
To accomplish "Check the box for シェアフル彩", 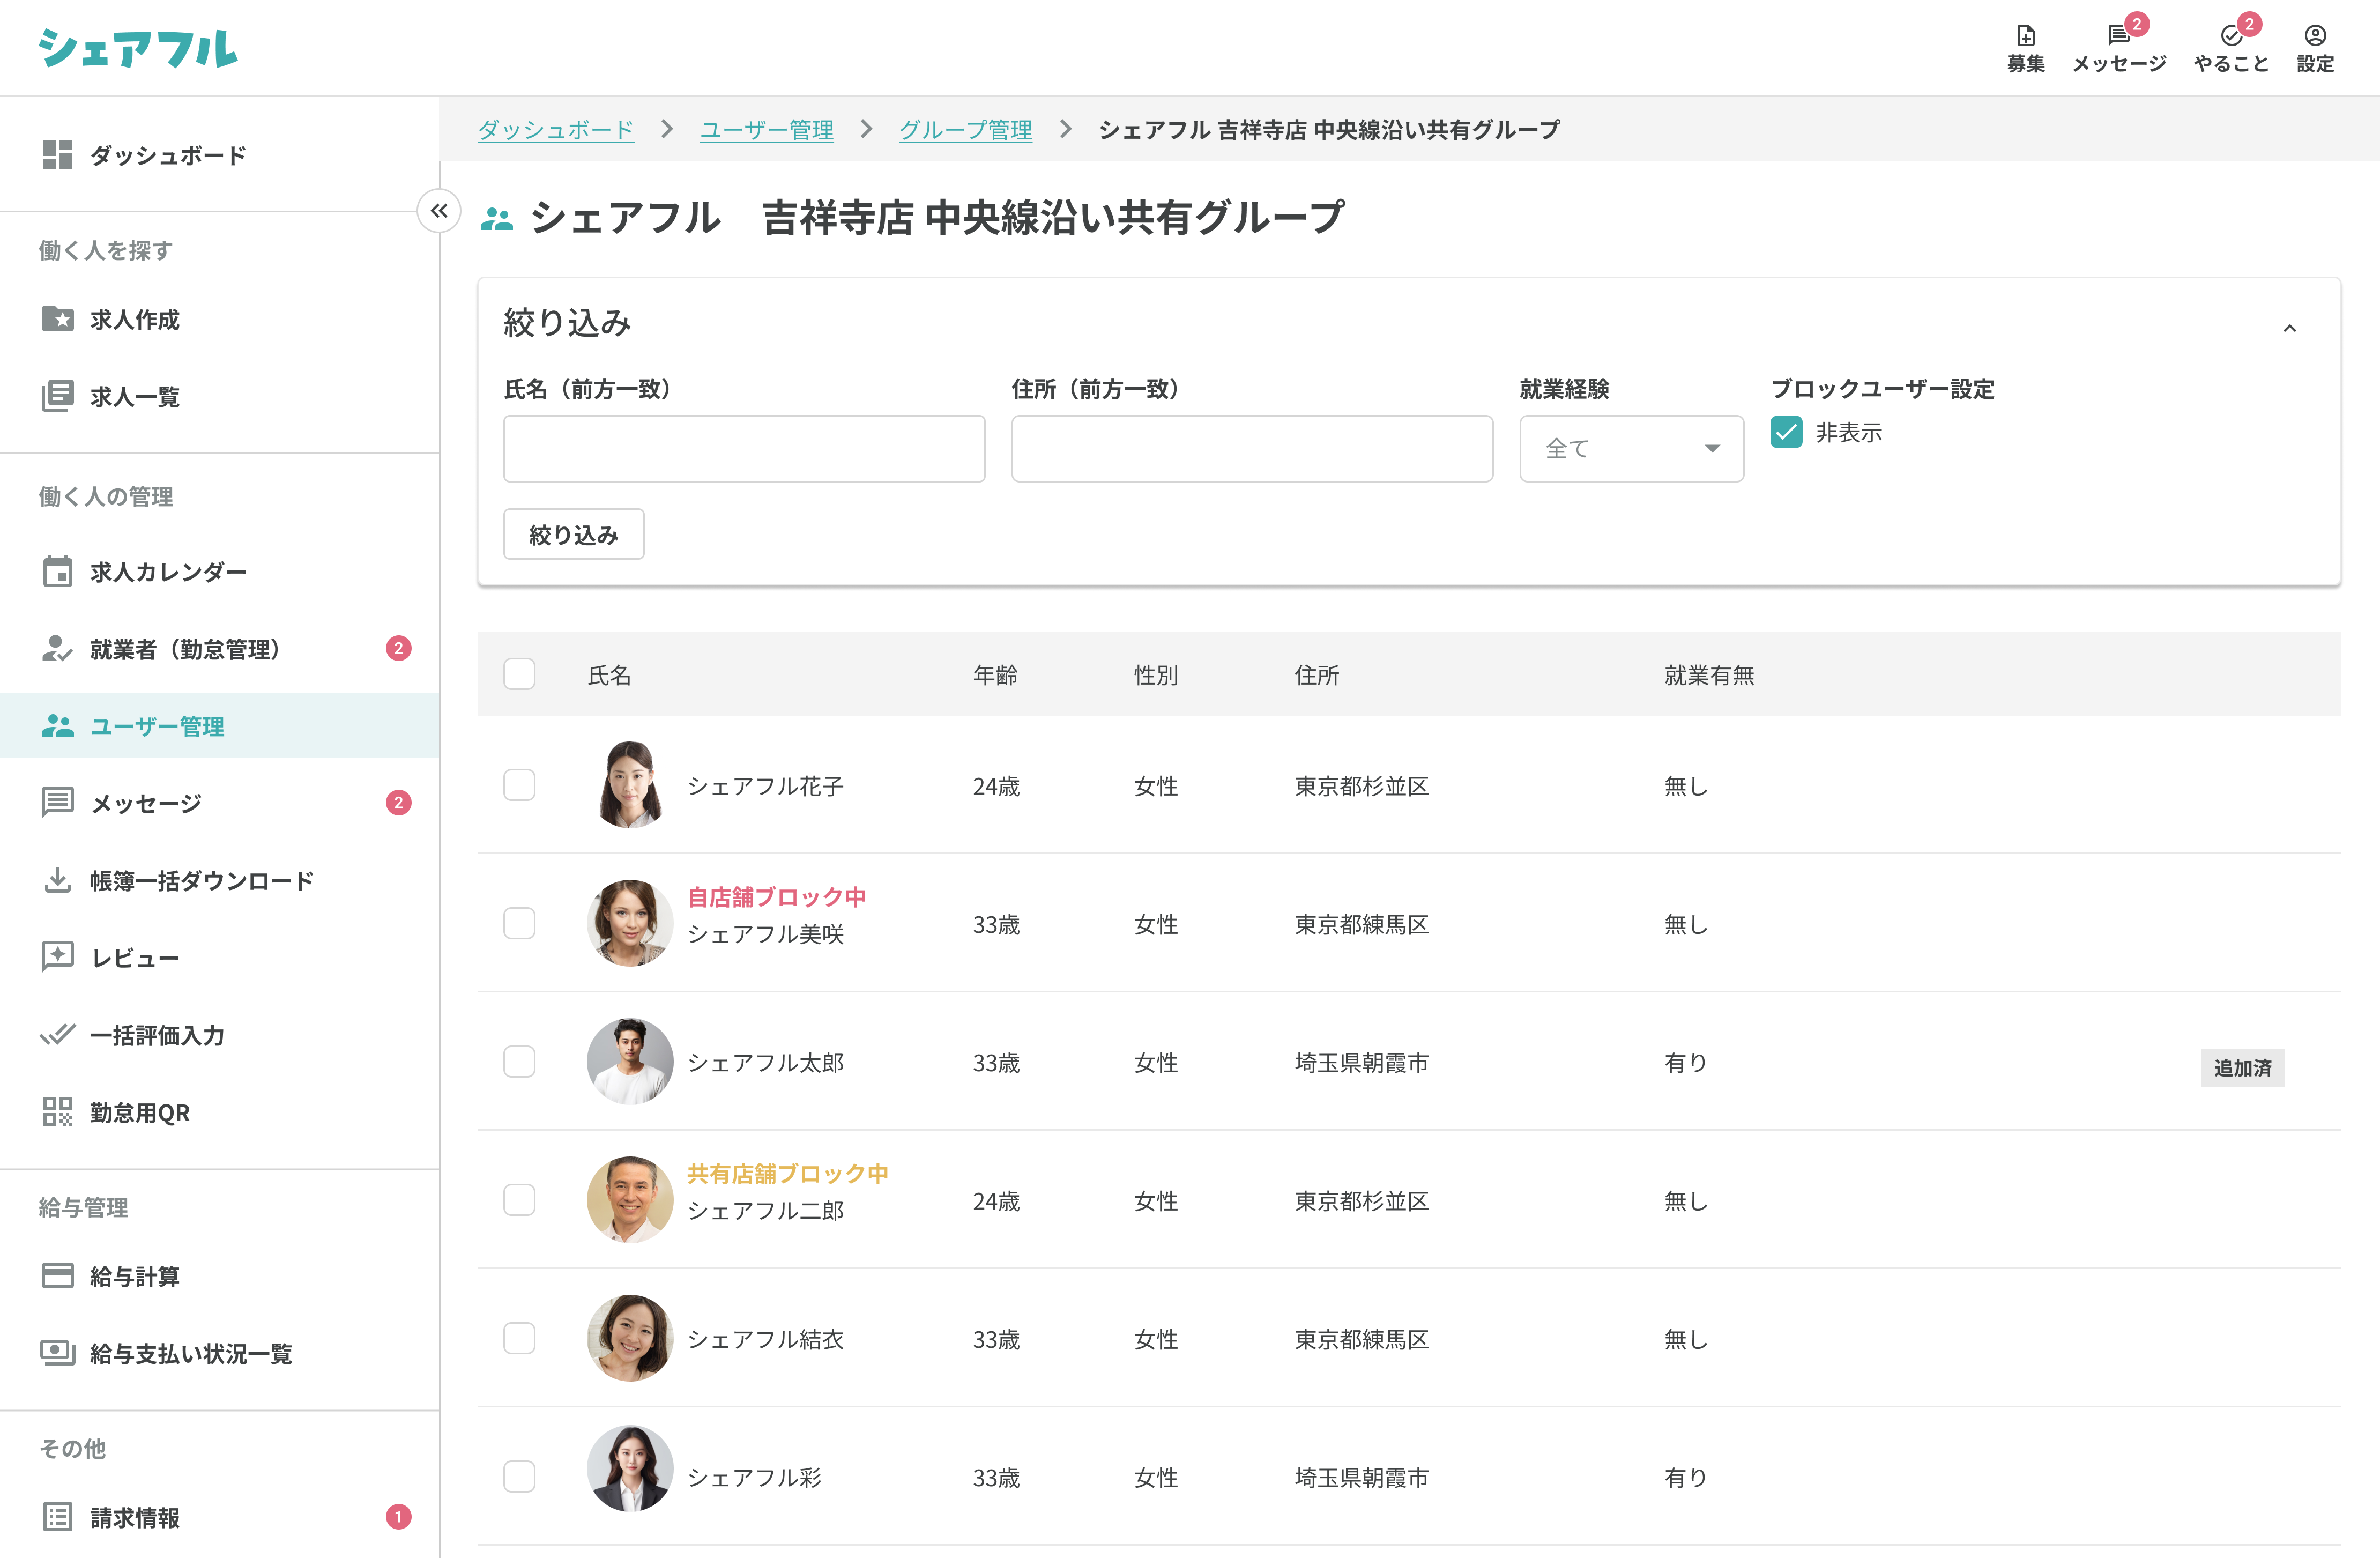I will tap(519, 1476).
